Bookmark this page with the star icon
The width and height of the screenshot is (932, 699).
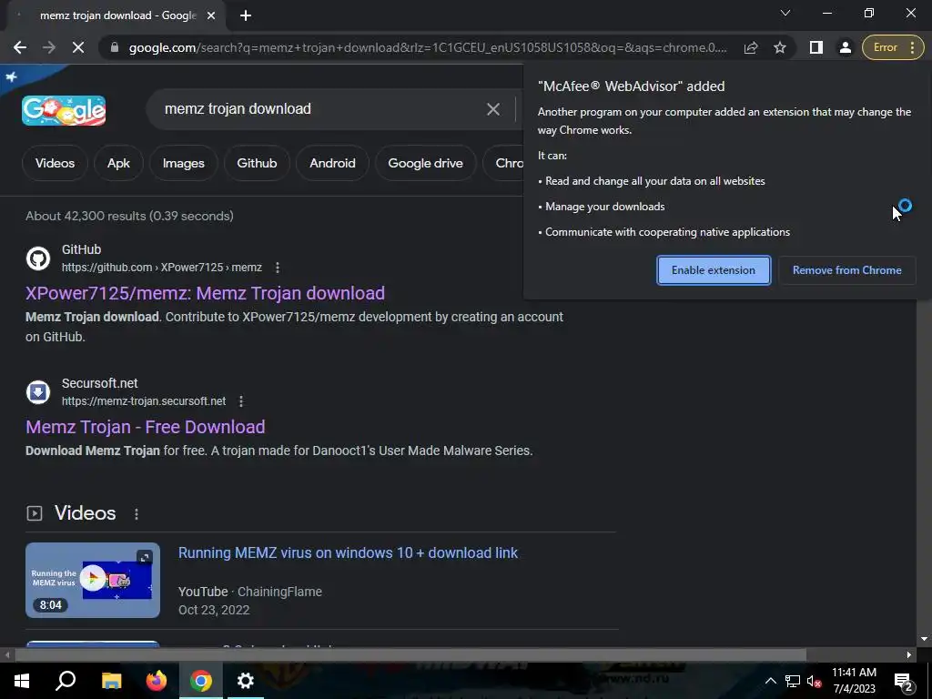tap(780, 47)
